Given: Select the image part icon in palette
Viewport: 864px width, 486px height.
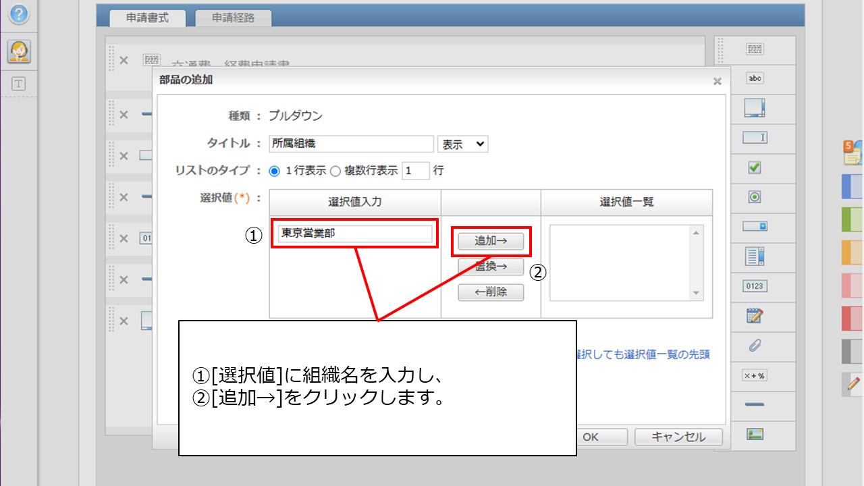Looking at the screenshot, I should coord(755,434).
